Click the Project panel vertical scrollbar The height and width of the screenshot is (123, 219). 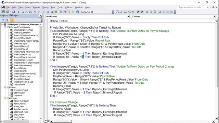(x=41, y=71)
